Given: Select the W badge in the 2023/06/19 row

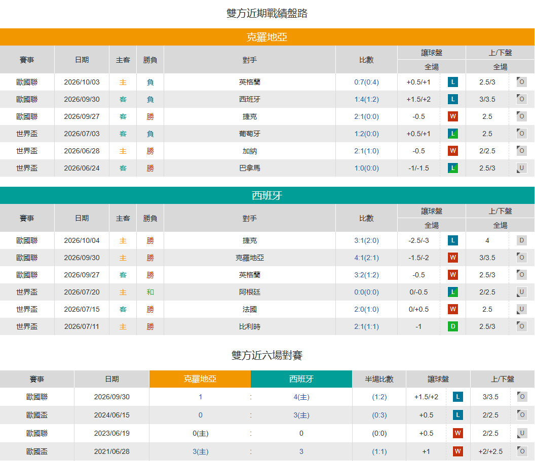Looking at the screenshot, I should 458,433.
